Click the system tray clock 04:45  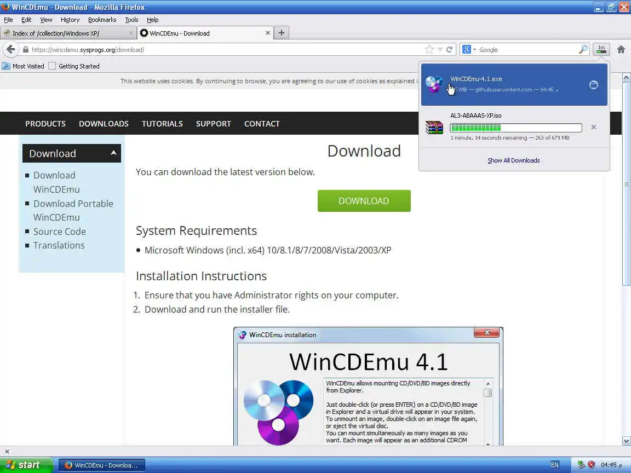pos(611,465)
